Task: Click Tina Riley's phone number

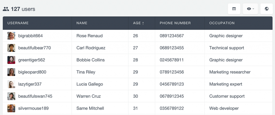Action: tap(172, 72)
